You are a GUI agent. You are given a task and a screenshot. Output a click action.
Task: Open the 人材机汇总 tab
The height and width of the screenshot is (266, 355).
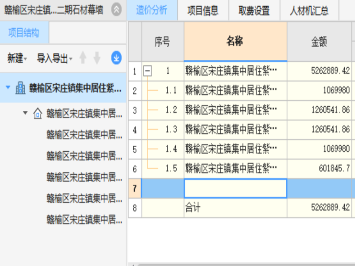pyautogui.click(x=309, y=11)
